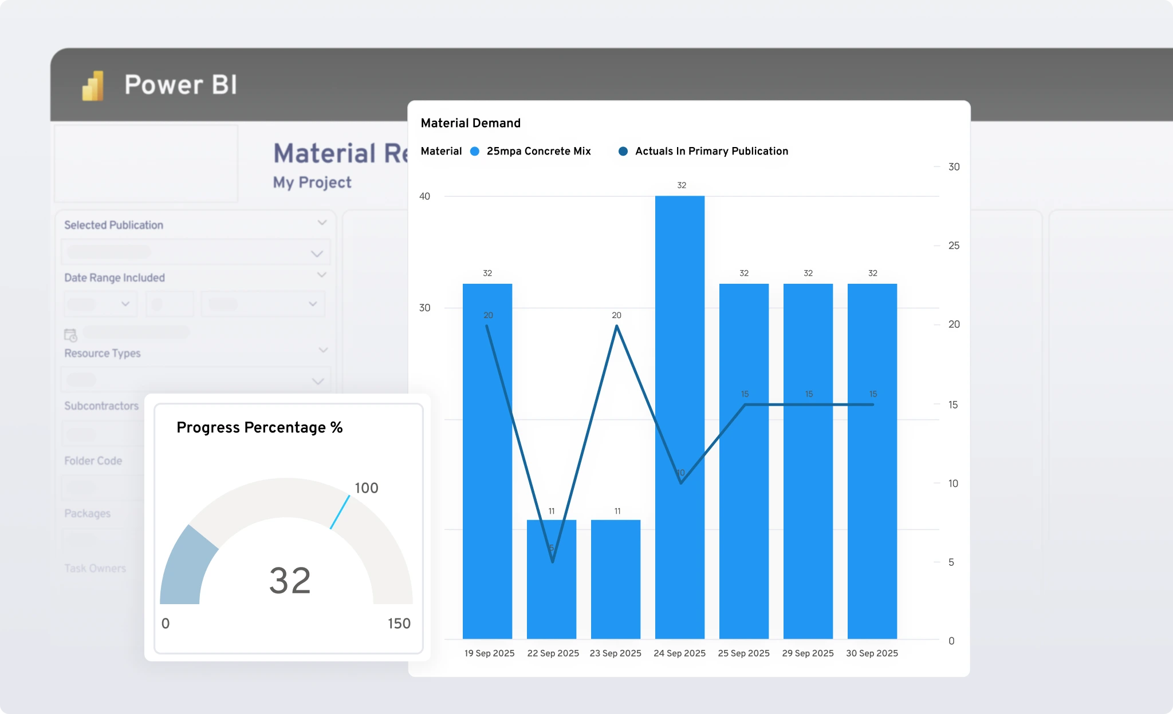Select the 24 Sep 2025 bar

(x=680, y=418)
